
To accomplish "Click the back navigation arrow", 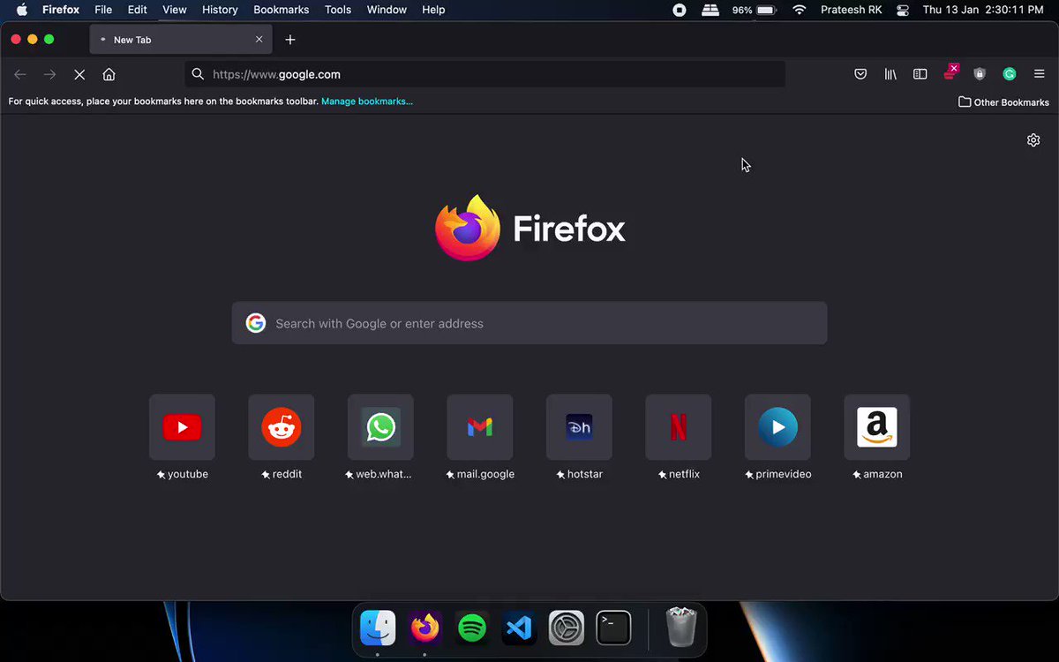I will [x=20, y=74].
